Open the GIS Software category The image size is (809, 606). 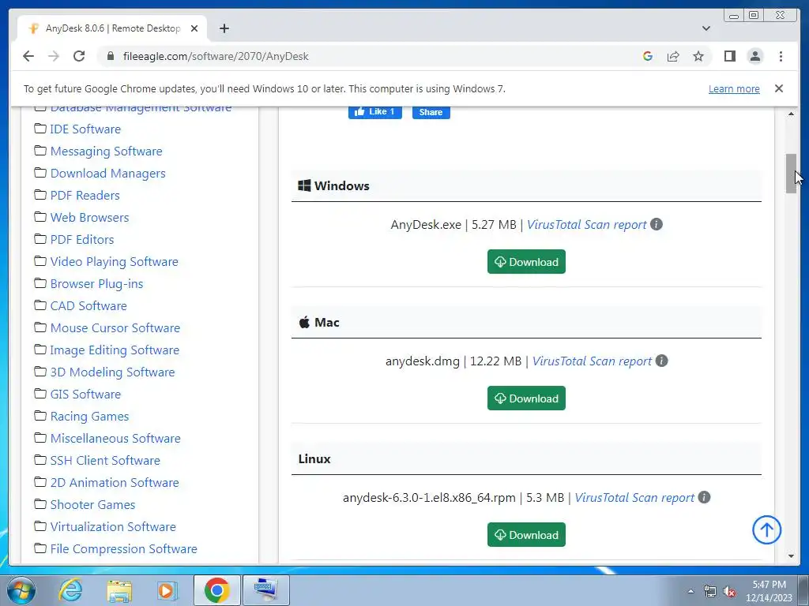tap(85, 395)
